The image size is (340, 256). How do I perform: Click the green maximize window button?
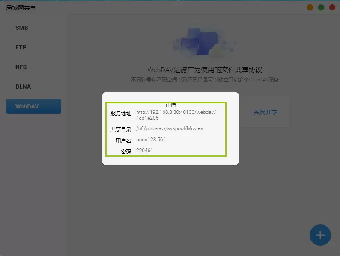[x=321, y=7]
